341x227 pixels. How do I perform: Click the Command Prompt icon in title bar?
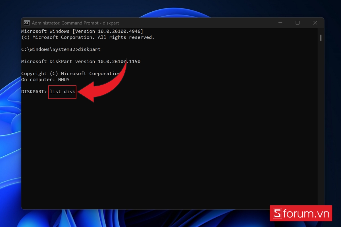pyautogui.click(x=27, y=23)
